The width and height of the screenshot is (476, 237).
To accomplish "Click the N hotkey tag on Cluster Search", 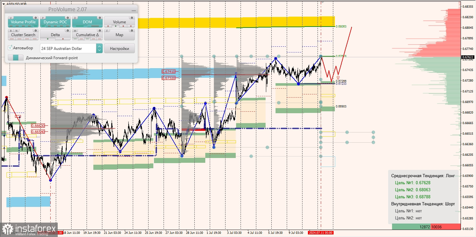I will click(x=16, y=31).
